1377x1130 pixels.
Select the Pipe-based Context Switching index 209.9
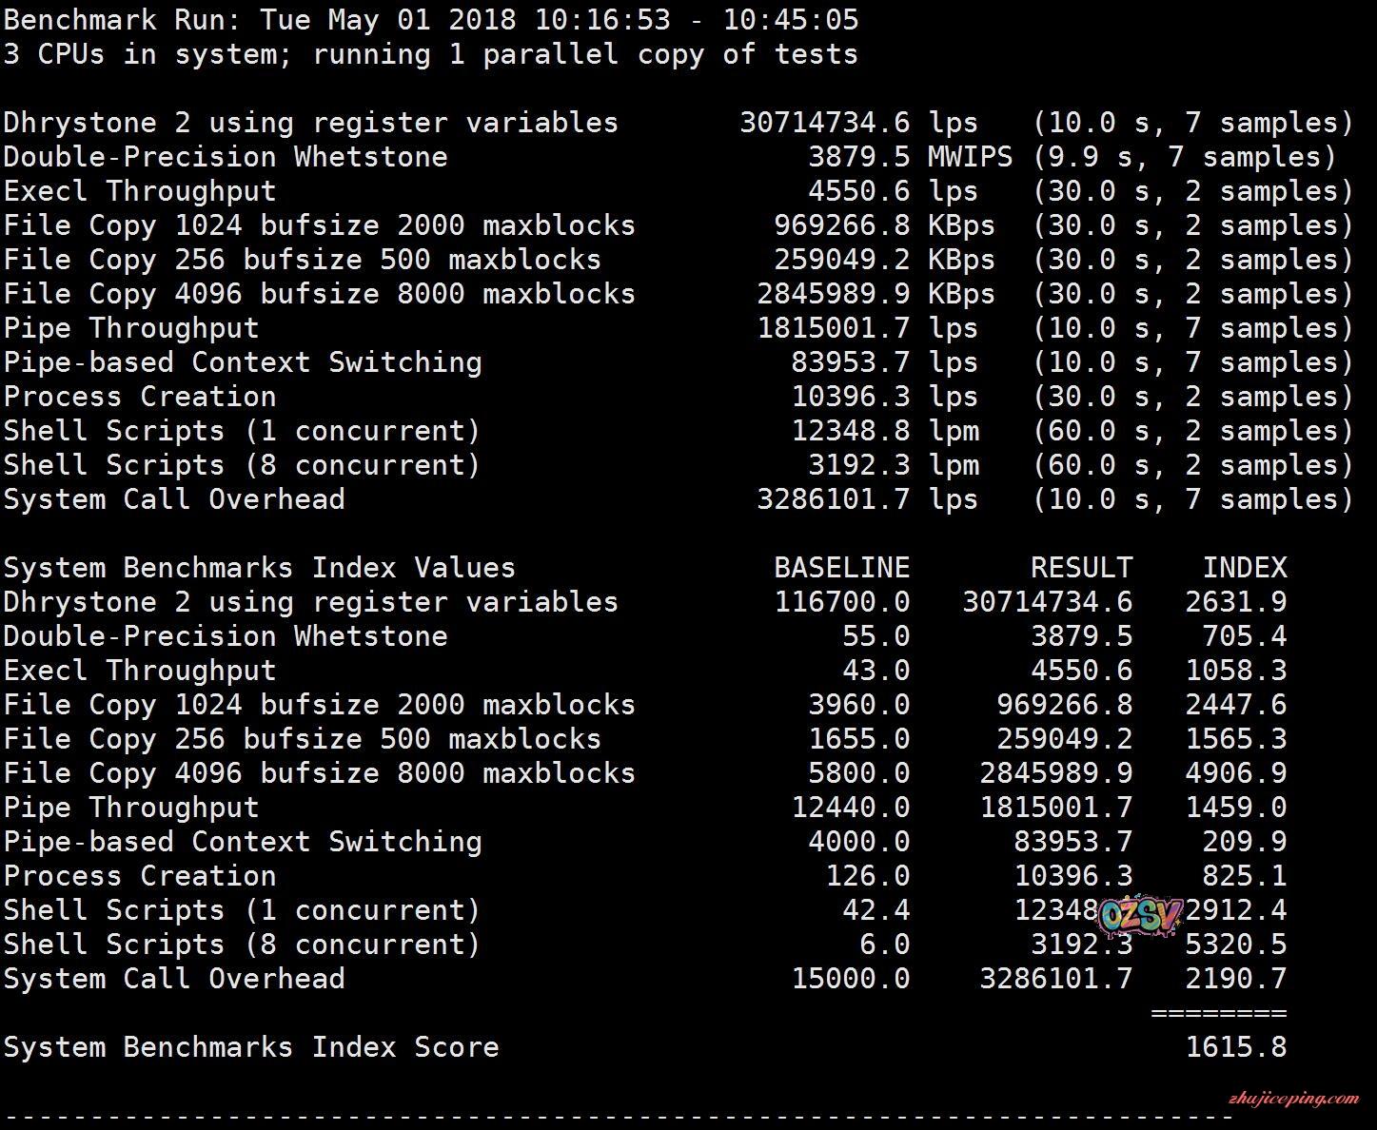(x=1244, y=842)
